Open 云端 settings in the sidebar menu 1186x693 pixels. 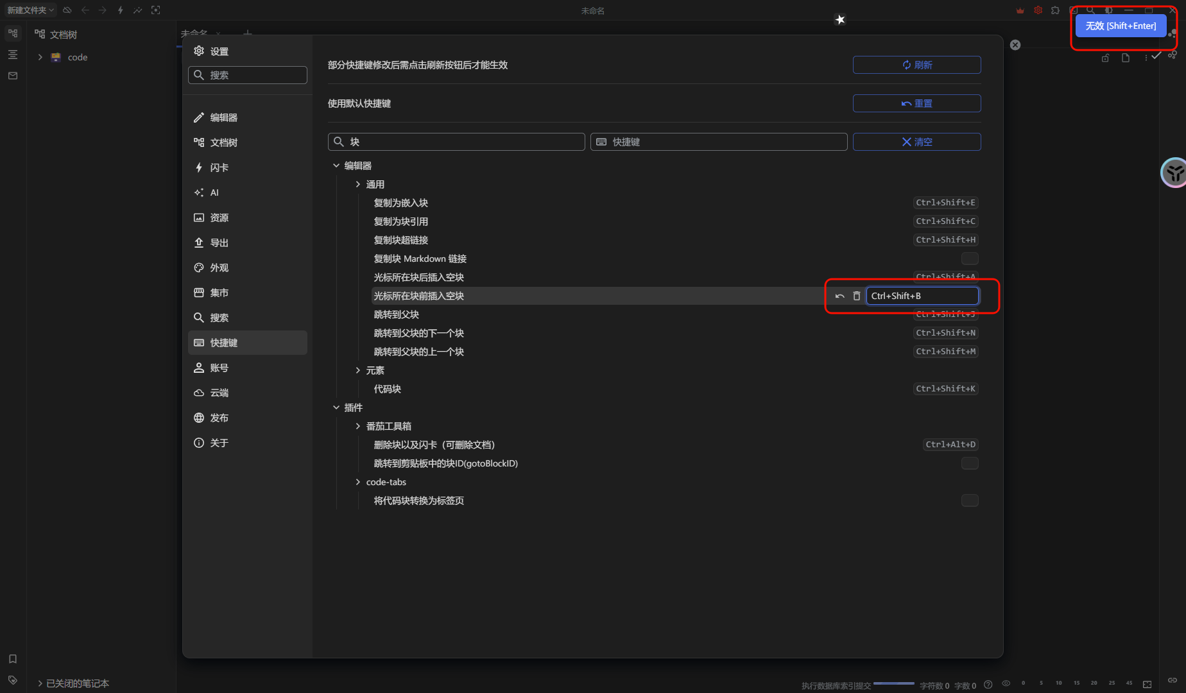tap(248, 393)
